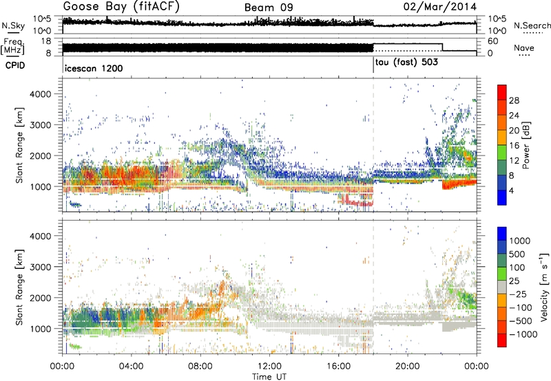Viewport: 551px width, 381px height.
Task: Click the 02/Mar/2014 date label
Action: click(x=439, y=7)
